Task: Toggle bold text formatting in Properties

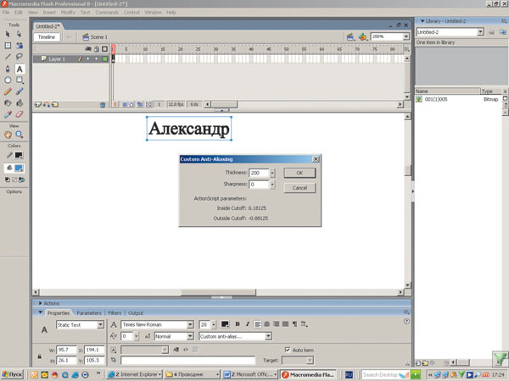Action: click(x=237, y=324)
